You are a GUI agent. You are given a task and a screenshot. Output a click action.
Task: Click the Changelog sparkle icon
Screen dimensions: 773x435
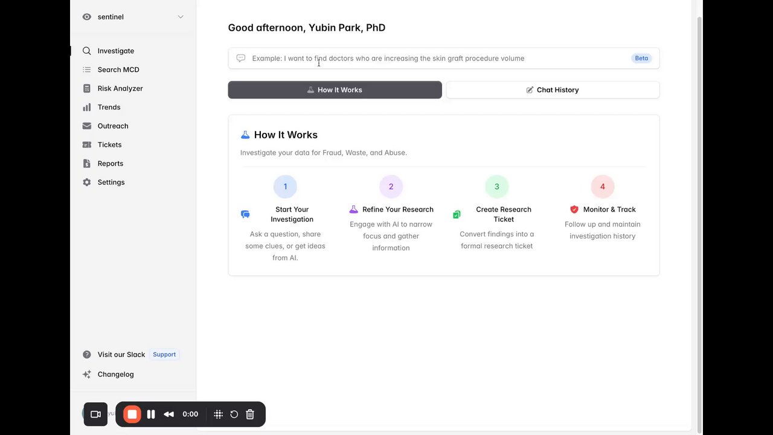coord(87,374)
